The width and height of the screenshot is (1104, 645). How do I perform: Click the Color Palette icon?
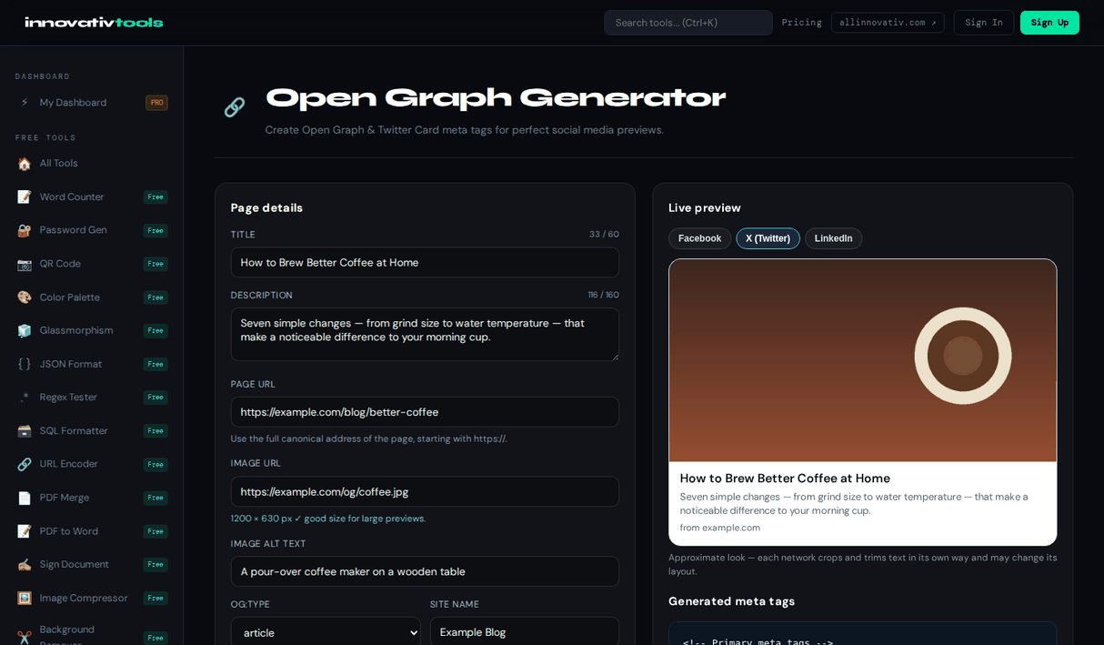(25, 297)
